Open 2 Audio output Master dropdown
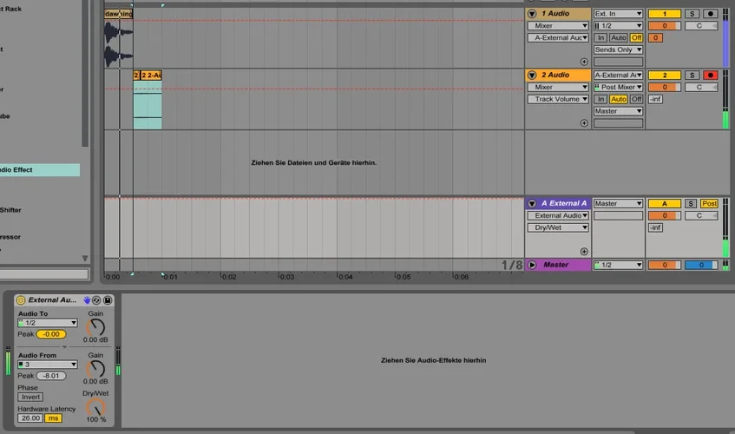Viewport: 735px width, 434px height. pyautogui.click(x=618, y=111)
